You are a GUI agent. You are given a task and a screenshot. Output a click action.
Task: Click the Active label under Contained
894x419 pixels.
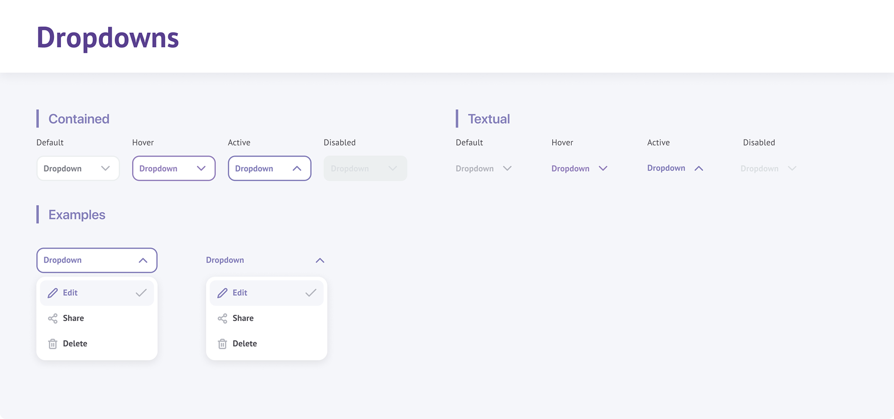[x=239, y=143]
